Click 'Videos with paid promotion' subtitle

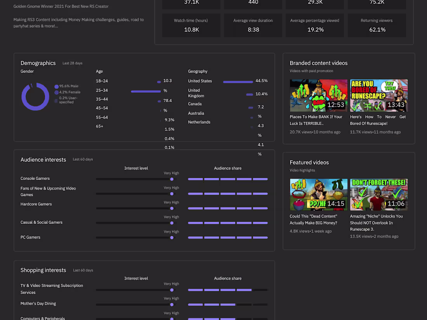(x=311, y=71)
